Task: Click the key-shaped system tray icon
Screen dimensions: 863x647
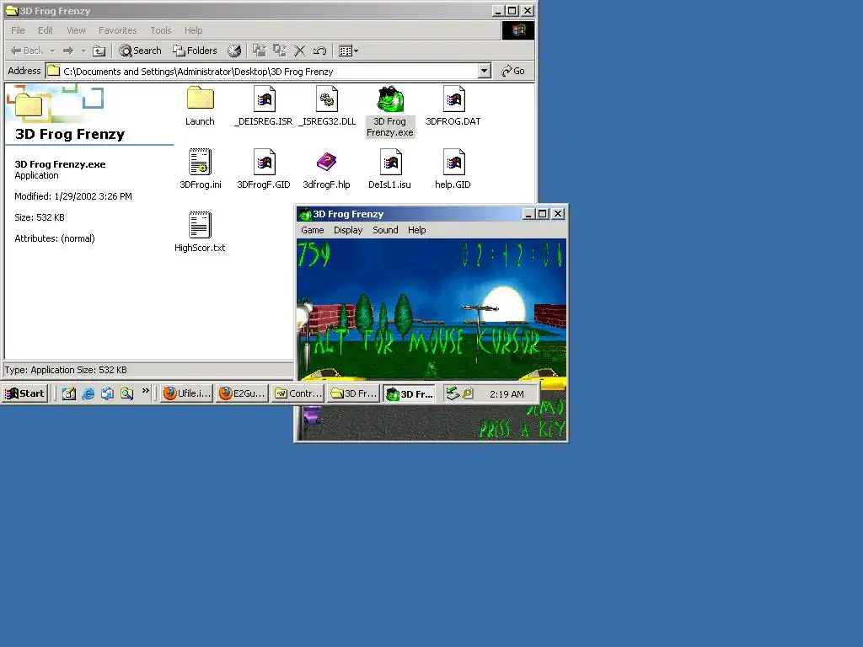Action: pos(468,393)
